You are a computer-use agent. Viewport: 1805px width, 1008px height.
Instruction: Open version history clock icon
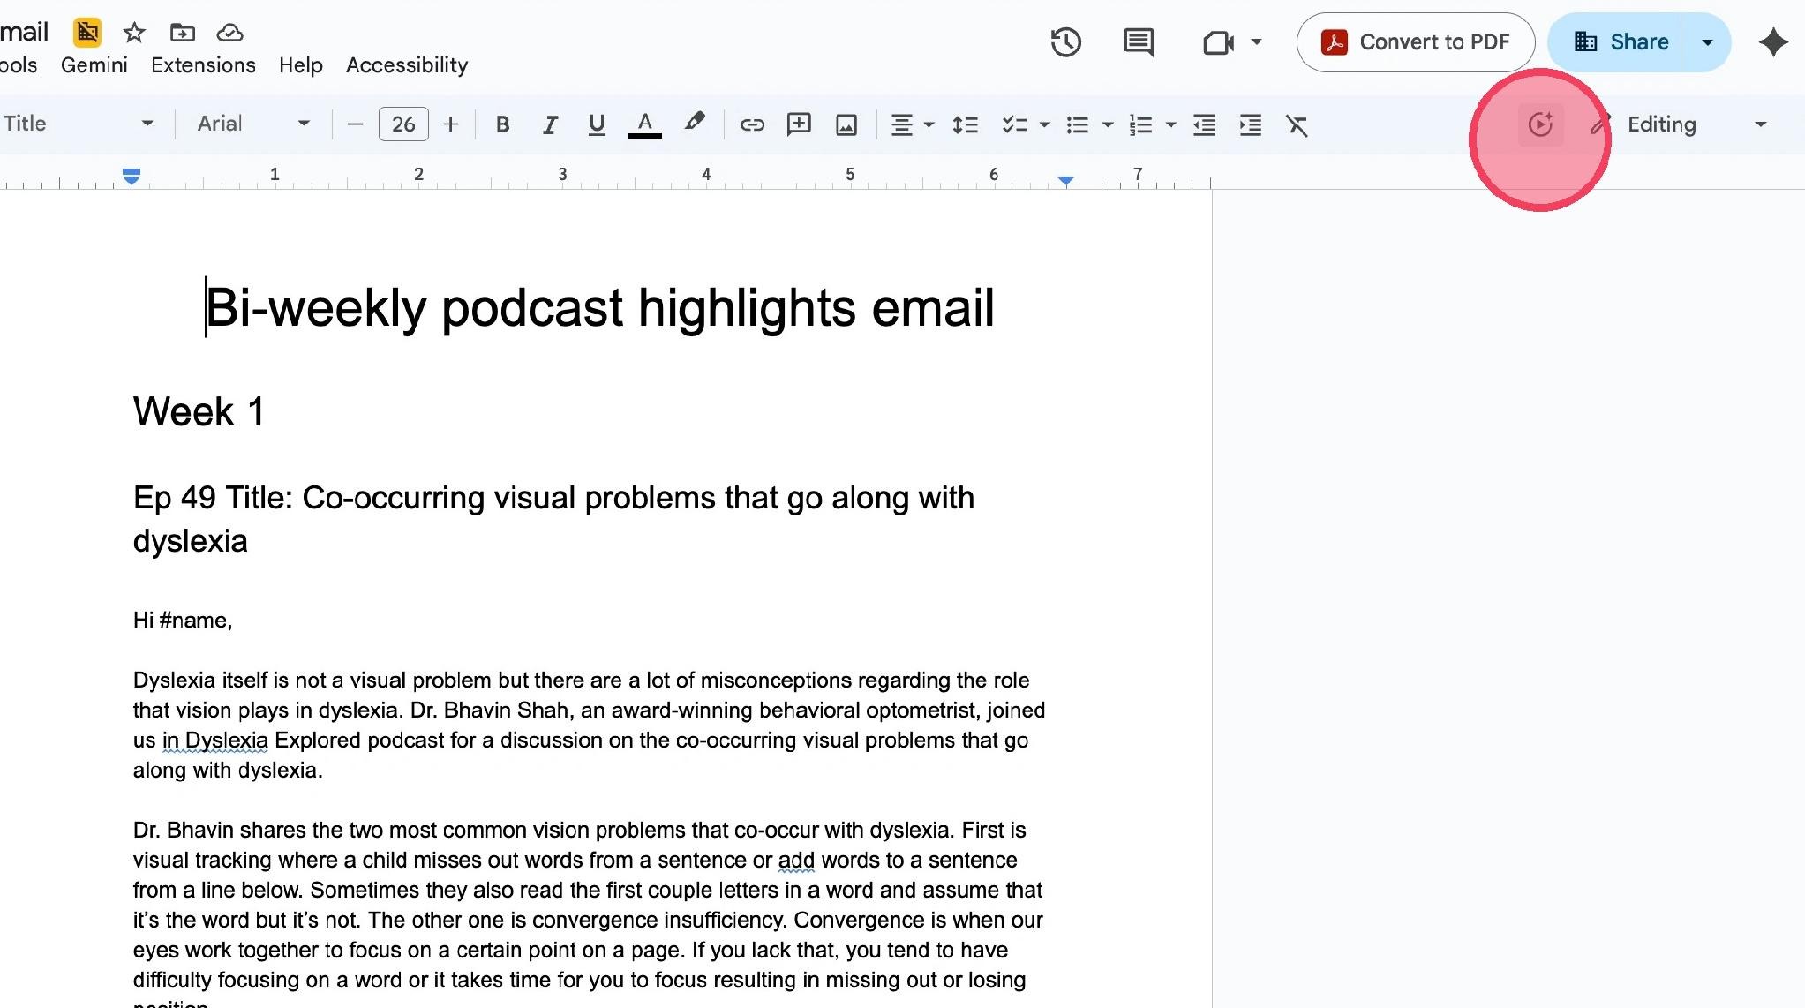point(1065,42)
